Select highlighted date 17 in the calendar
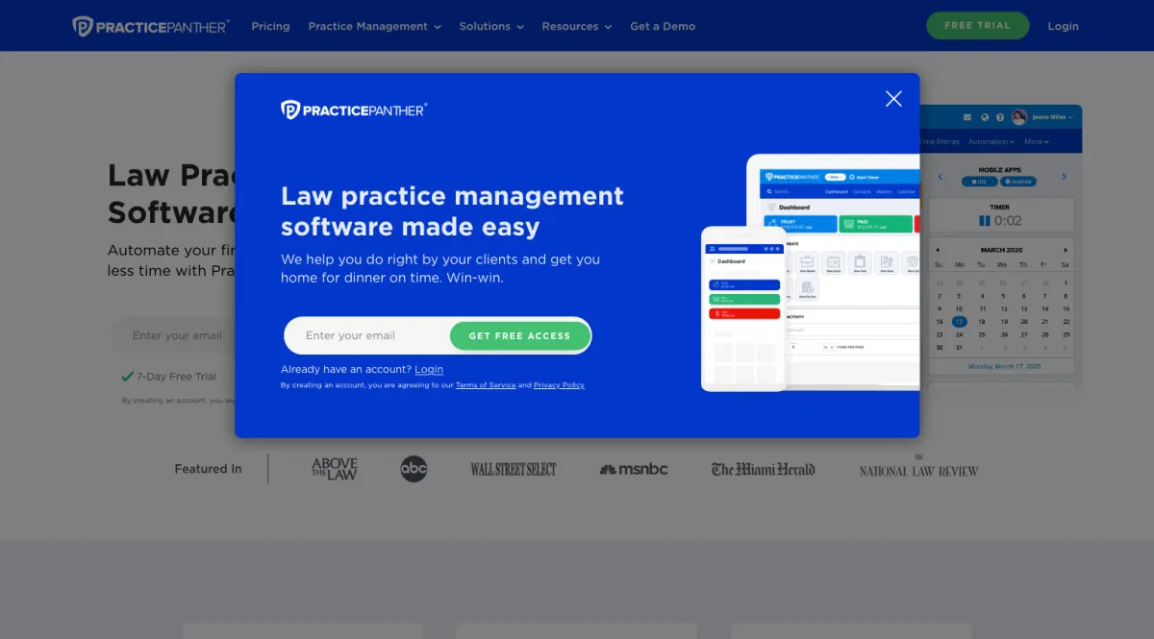 [959, 322]
